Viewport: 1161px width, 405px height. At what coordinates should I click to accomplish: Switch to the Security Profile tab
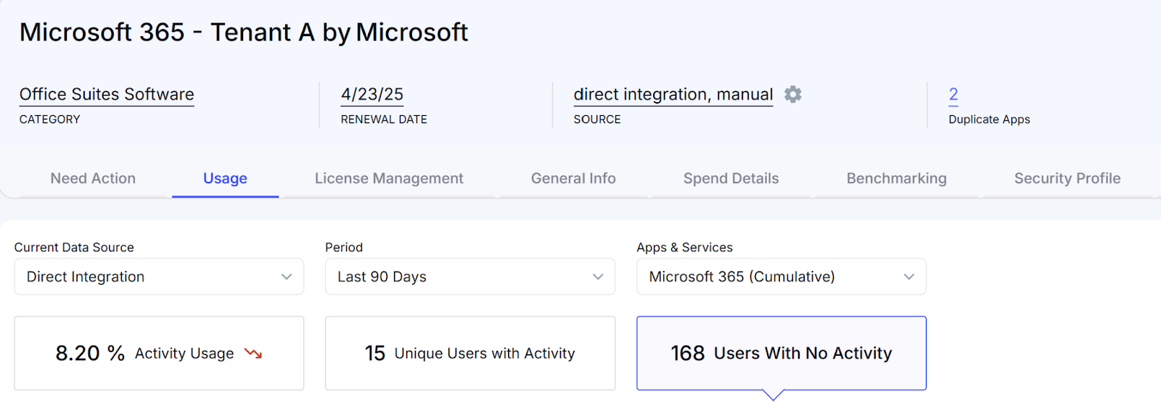[x=1067, y=178]
